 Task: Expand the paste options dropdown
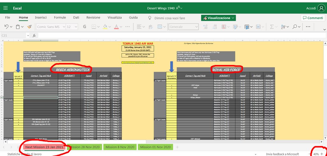coord(22,27)
